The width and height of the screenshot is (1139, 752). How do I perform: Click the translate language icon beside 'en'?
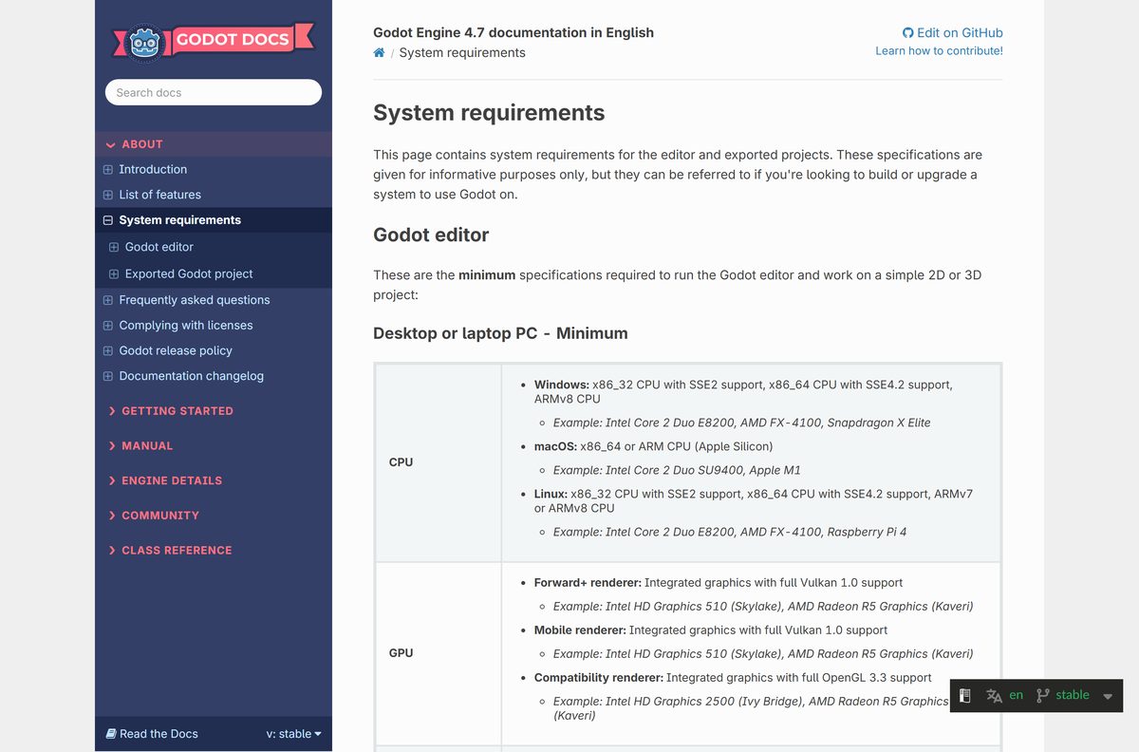click(994, 696)
